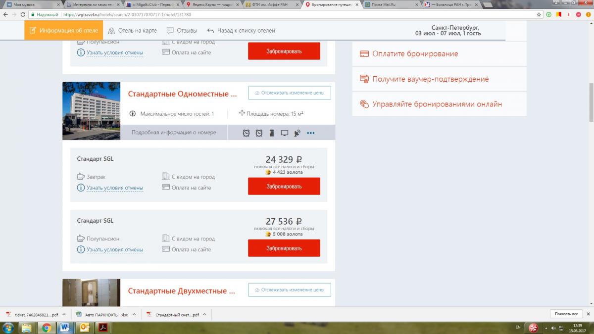Click the room area arrows icon
This screenshot has height=334, width=594.
click(x=242, y=113)
